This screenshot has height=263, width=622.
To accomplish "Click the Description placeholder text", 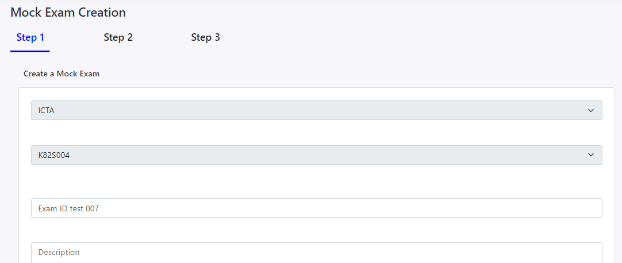I will click(59, 253).
